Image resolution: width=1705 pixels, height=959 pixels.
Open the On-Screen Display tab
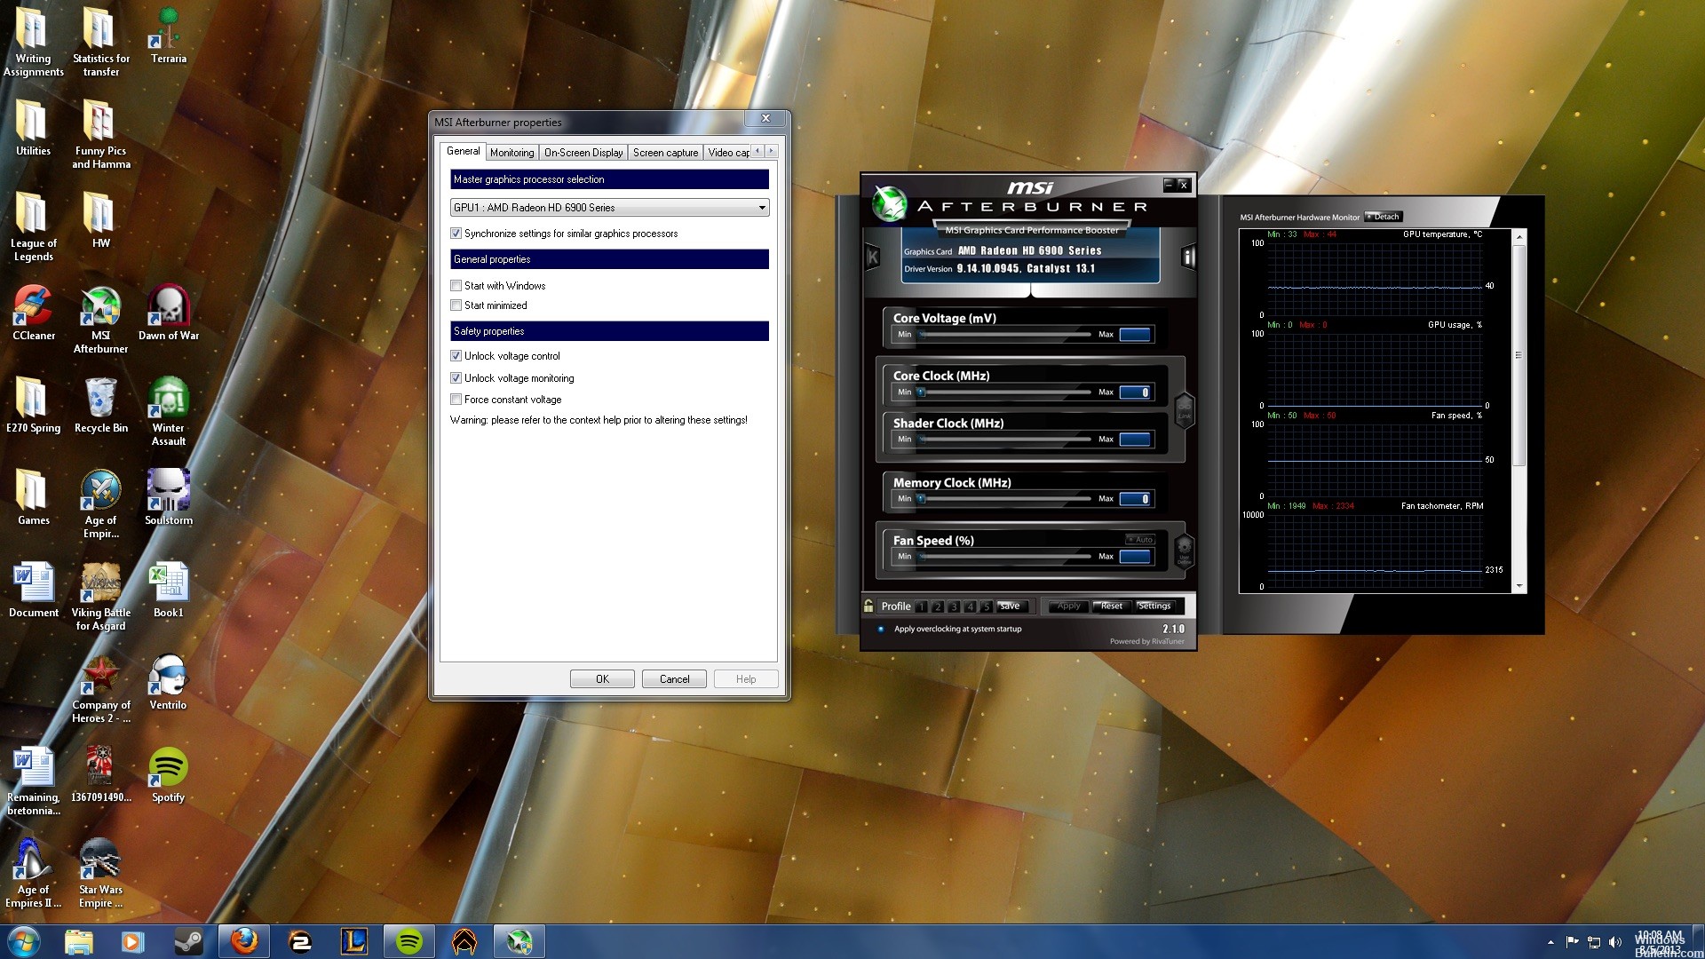tap(583, 153)
